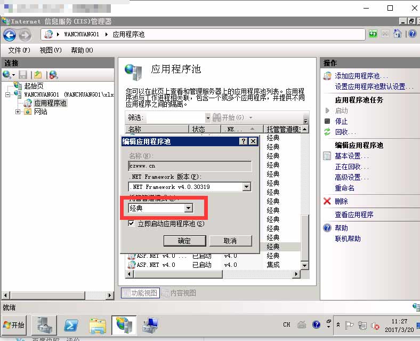Click the 开始(G) filter go button
The width and height of the screenshot is (420, 341).
[x=229, y=118]
